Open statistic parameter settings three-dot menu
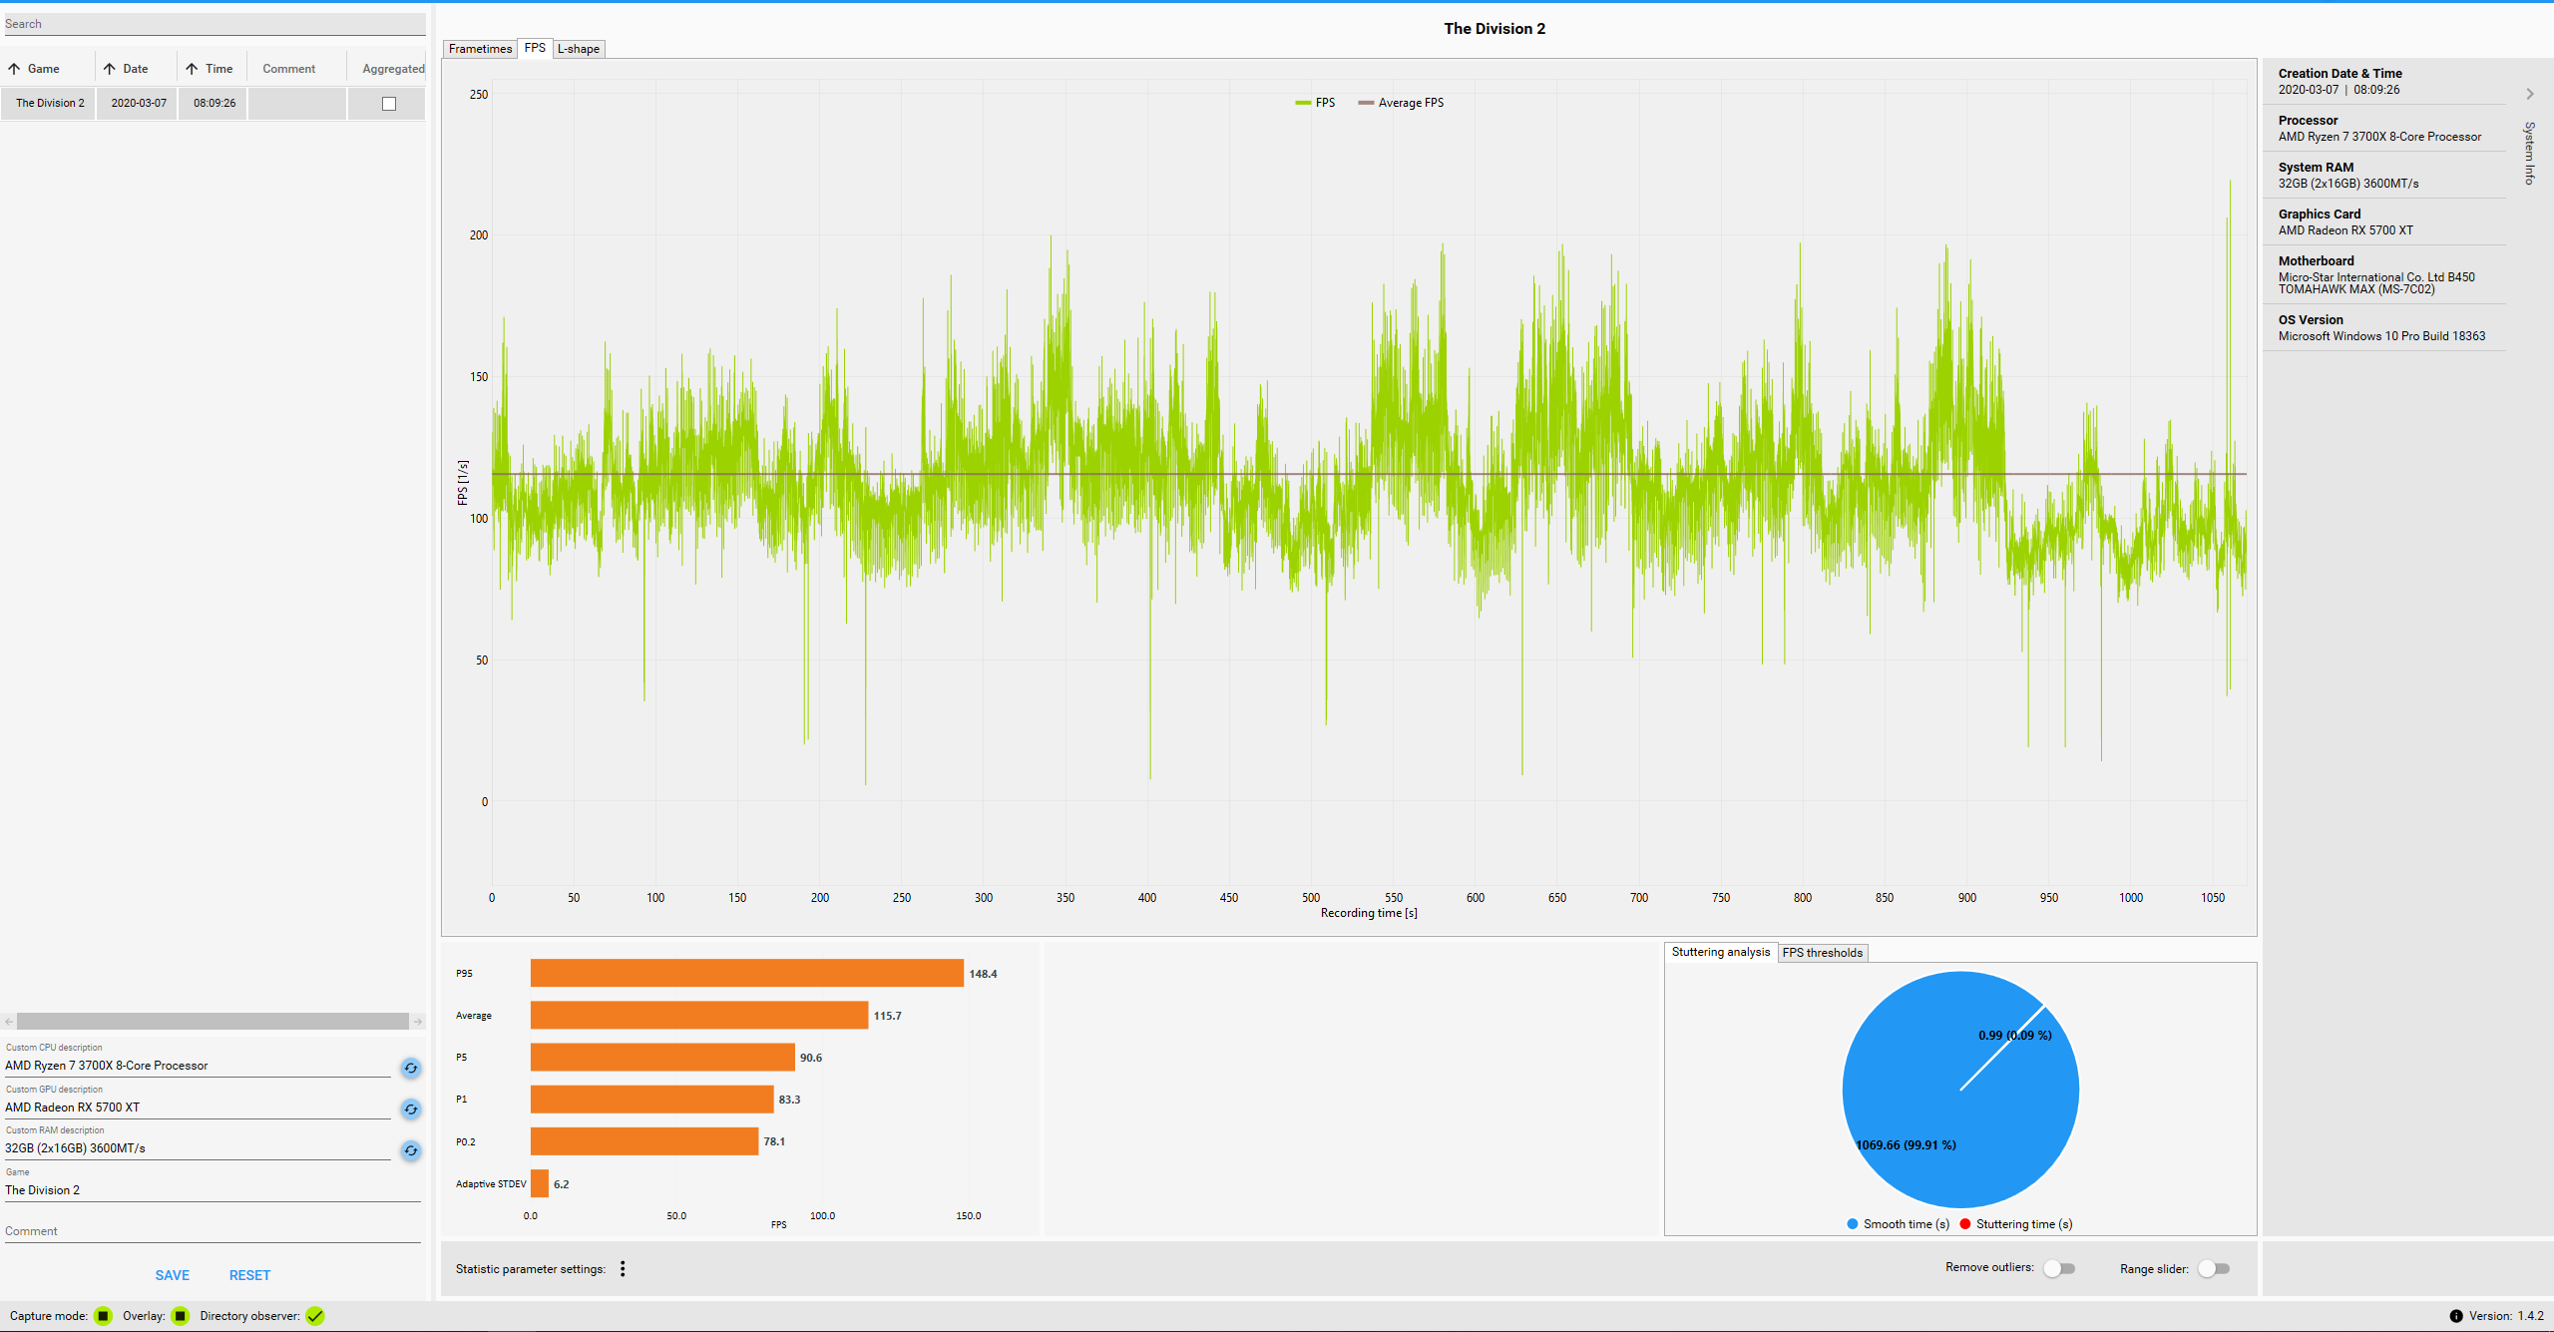 click(x=623, y=1268)
